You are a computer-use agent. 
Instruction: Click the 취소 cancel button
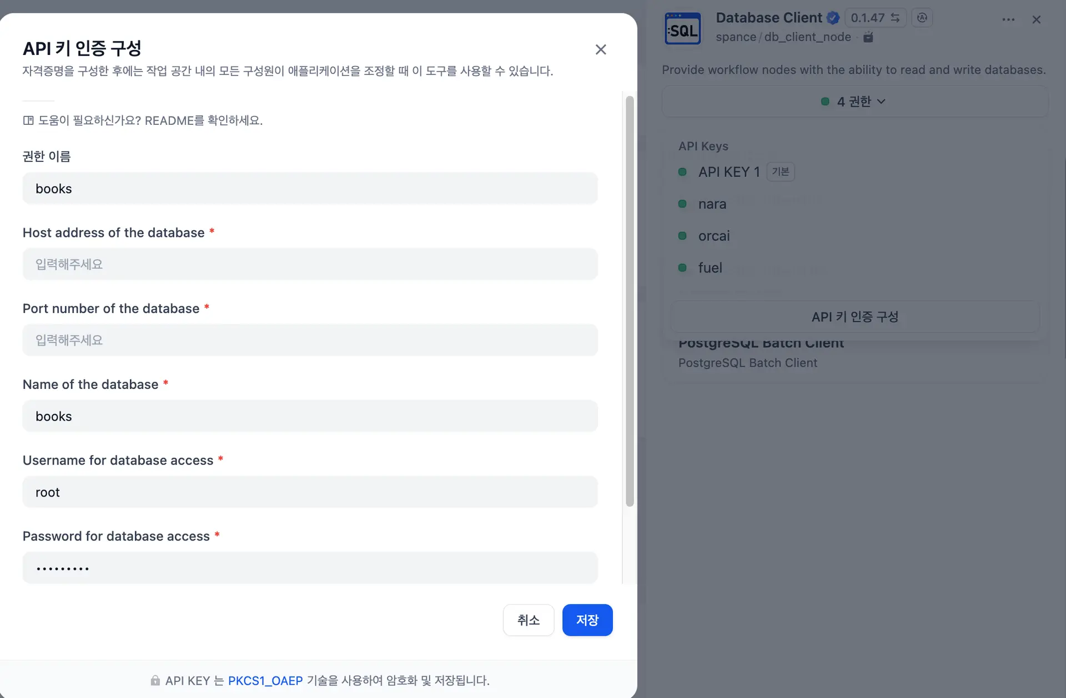528,620
